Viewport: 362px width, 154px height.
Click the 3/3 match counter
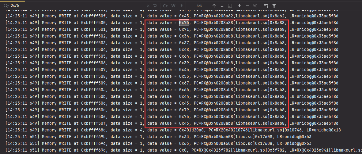(x=199, y=6)
